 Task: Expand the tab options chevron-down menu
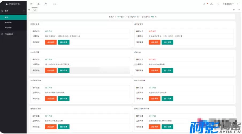239,10
